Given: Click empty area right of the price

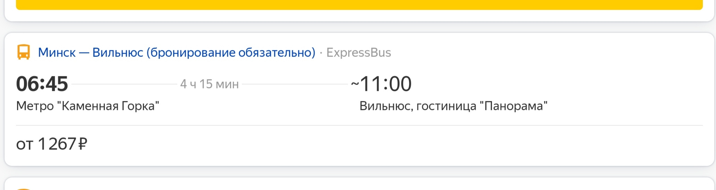Looking at the screenshot, I should pyautogui.click(x=395, y=144).
